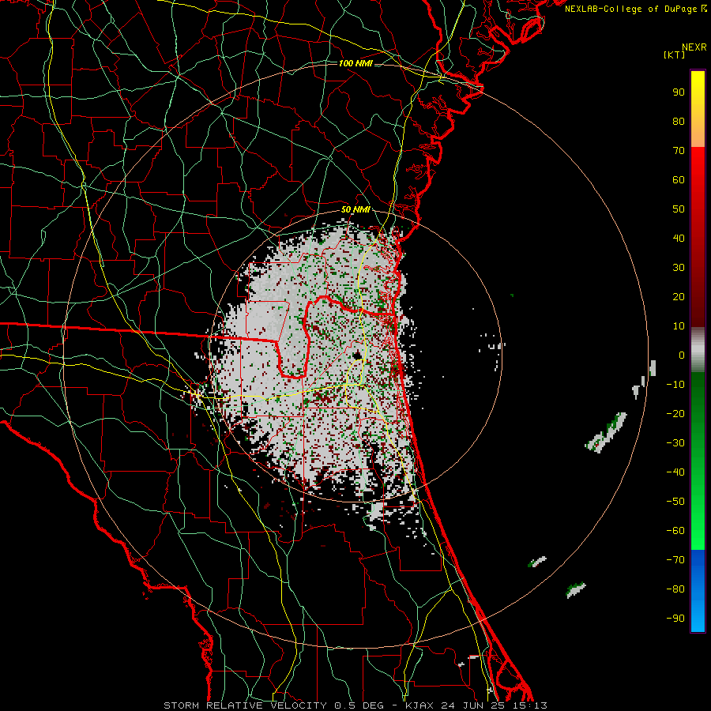Click the -50 value on the velocity scale

tap(675, 502)
